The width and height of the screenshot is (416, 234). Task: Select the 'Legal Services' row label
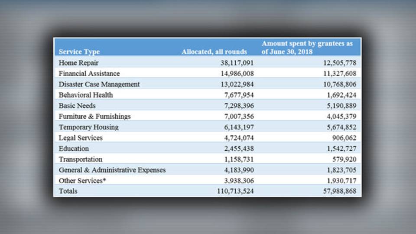point(81,138)
